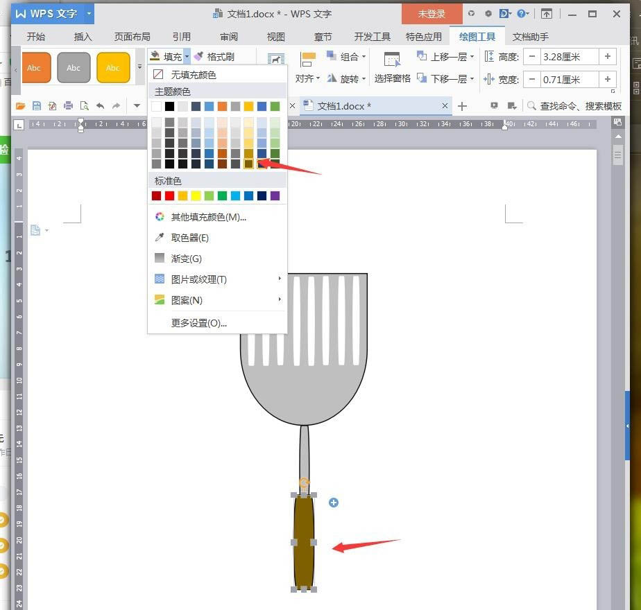Increase height with the plus stepper
This screenshot has width=641, height=610.
[x=608, y=56]
